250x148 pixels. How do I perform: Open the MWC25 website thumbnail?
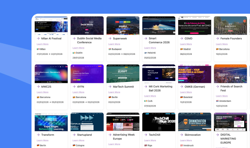[51, 74]
